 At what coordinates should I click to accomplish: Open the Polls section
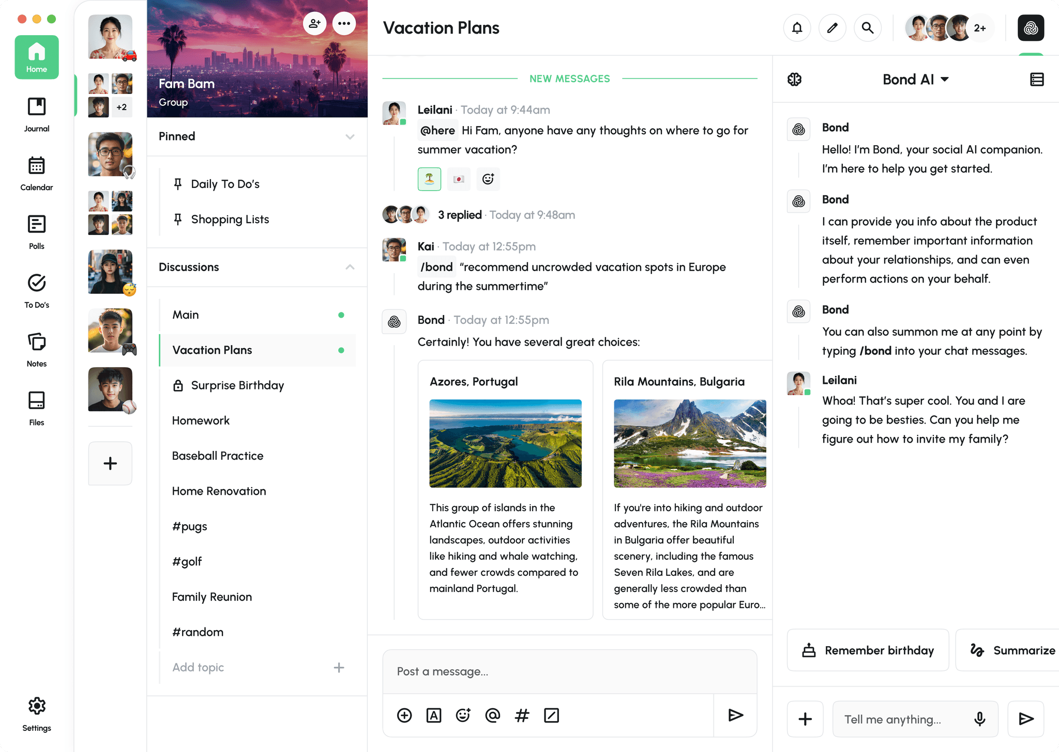tap(37, 232)
